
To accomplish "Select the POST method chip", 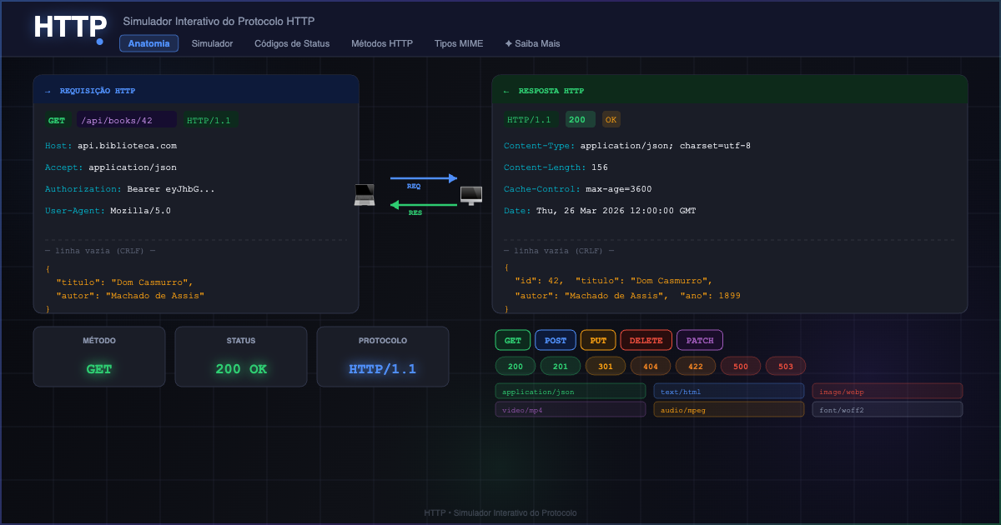I will click(556, 340).
